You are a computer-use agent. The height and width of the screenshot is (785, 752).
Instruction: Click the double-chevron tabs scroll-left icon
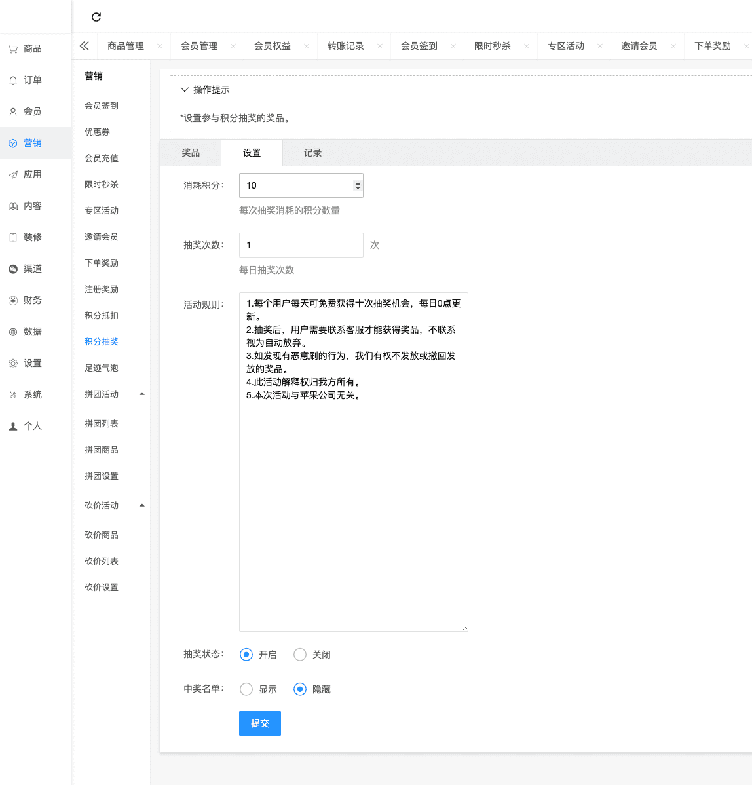coord(84,46)
